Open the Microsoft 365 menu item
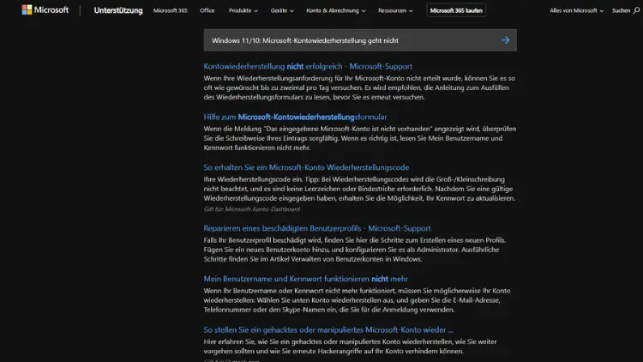Image resolution: width=643 pixels, height=362 pixels. click(171, 10)
